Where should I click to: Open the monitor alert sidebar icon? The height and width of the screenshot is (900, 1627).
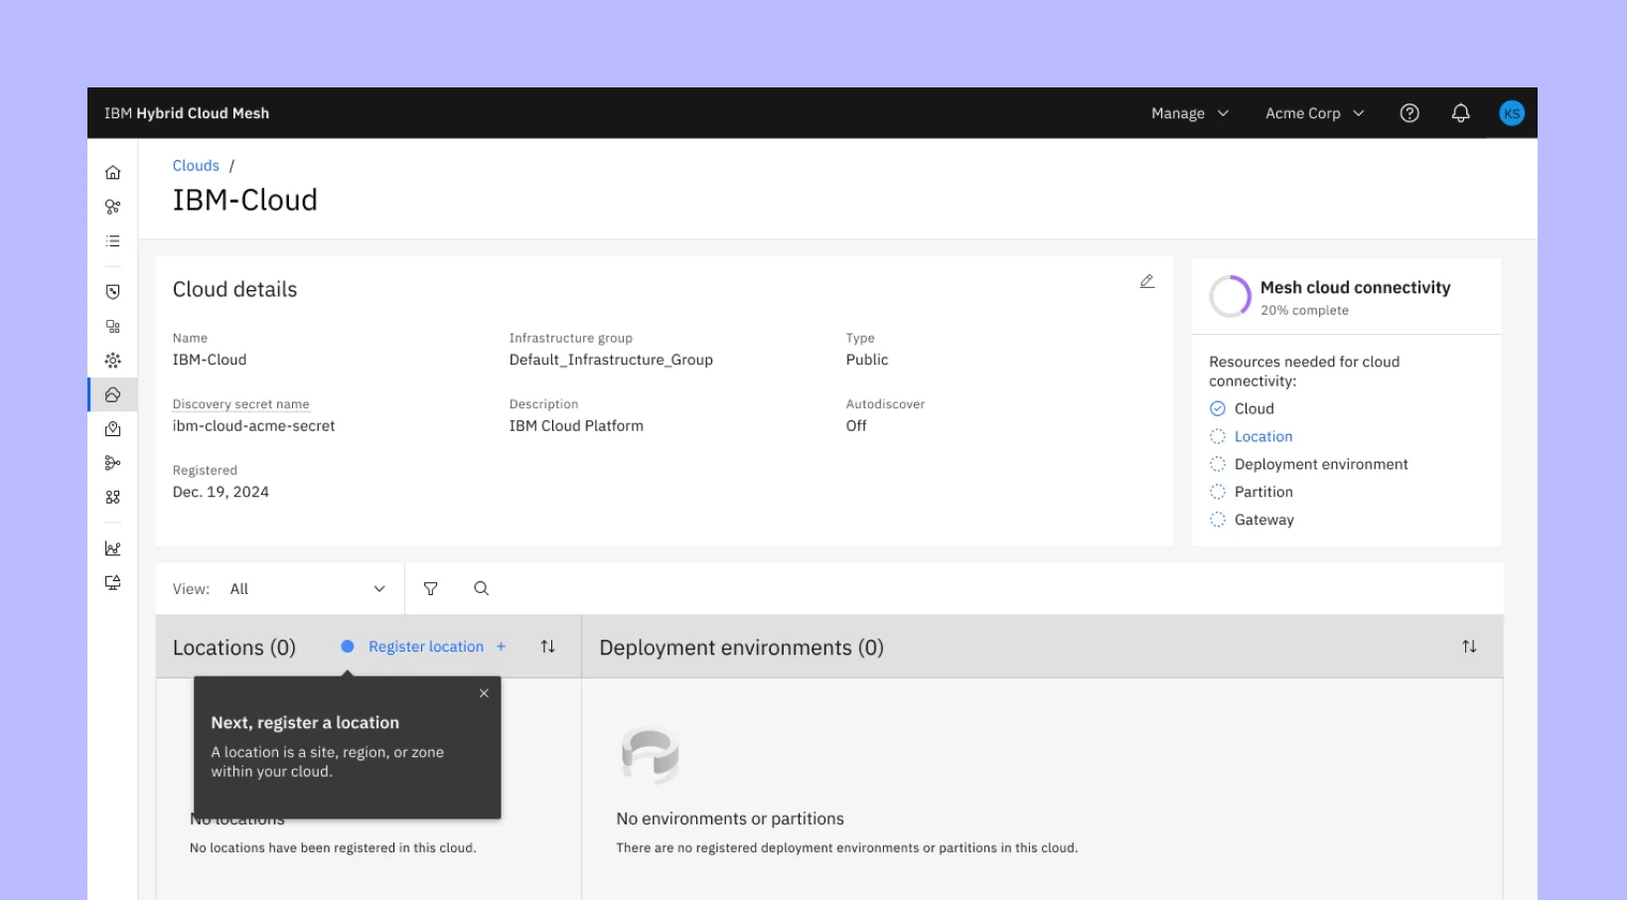113,582
